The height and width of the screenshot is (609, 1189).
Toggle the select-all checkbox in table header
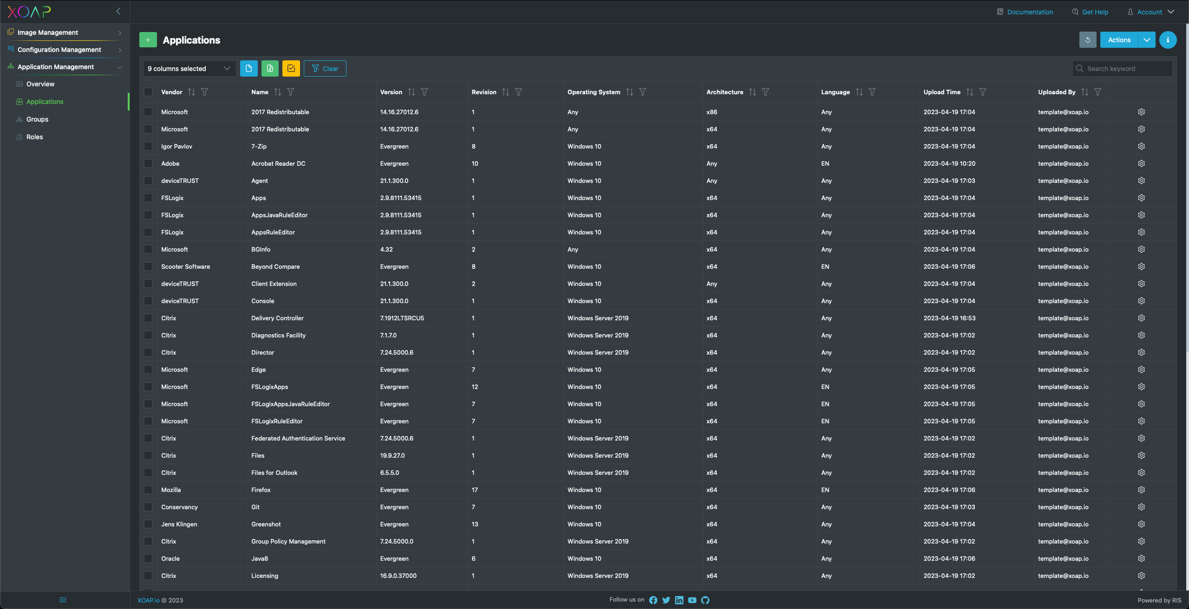[148, 92]
